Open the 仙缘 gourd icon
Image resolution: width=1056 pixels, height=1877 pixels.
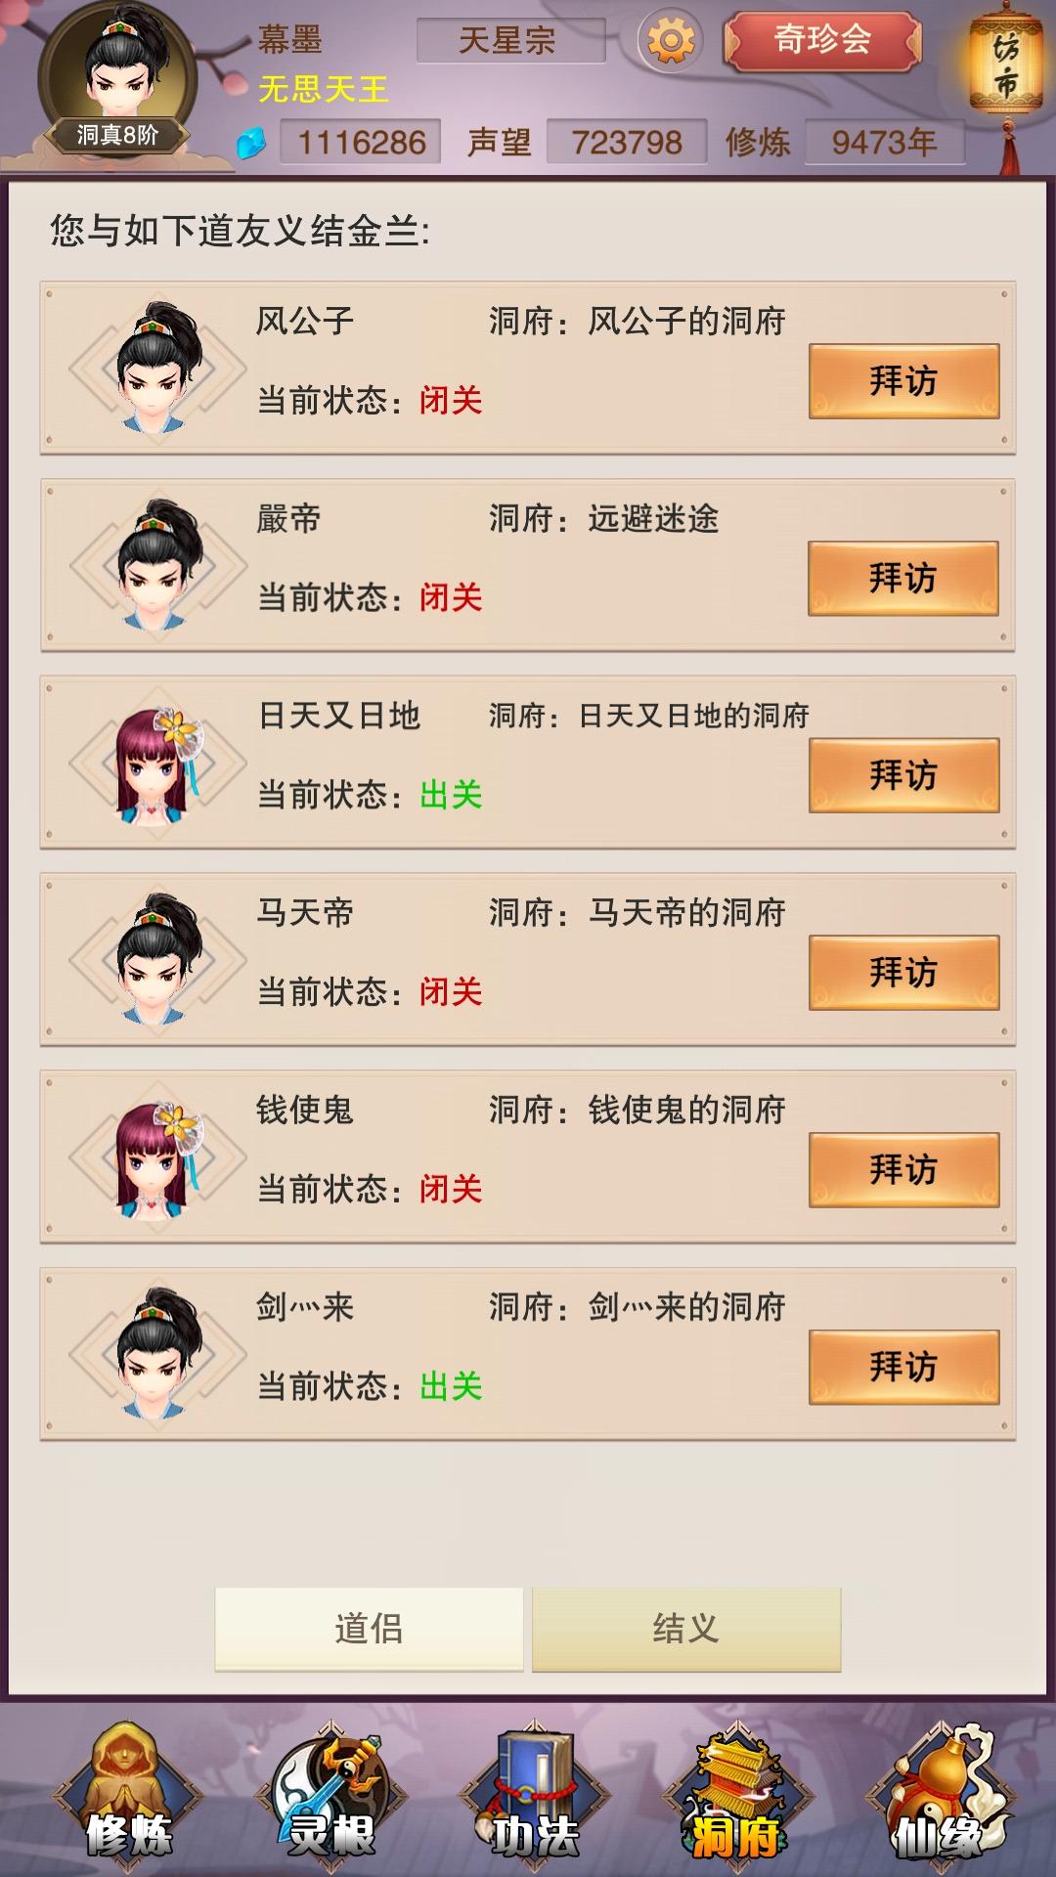tap(941, 1794)
